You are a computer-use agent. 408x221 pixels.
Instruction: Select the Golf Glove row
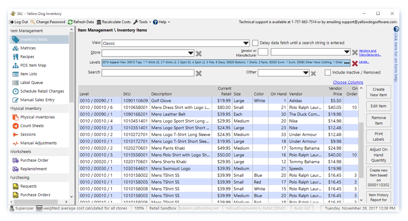tap(218, 101)
